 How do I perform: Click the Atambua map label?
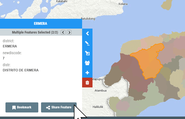[x=100, y=90]
